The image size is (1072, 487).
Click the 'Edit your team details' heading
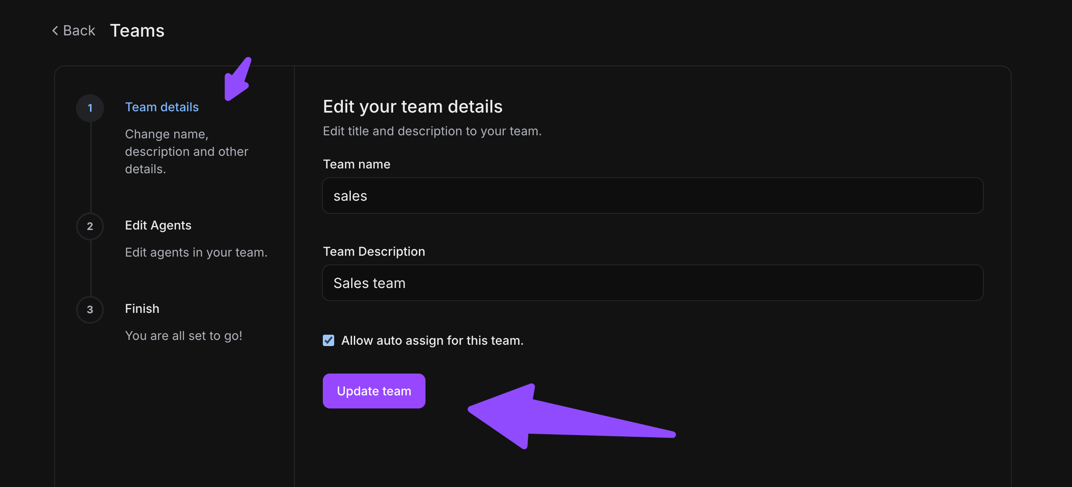[x=412, y=106]
